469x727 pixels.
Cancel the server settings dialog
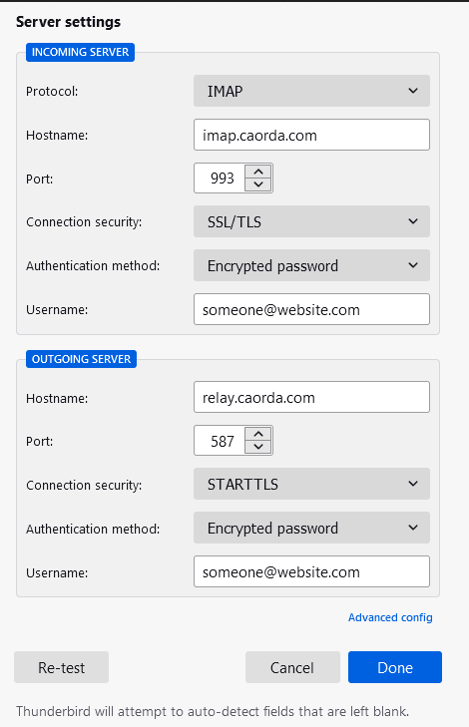[x=292, y=667]
